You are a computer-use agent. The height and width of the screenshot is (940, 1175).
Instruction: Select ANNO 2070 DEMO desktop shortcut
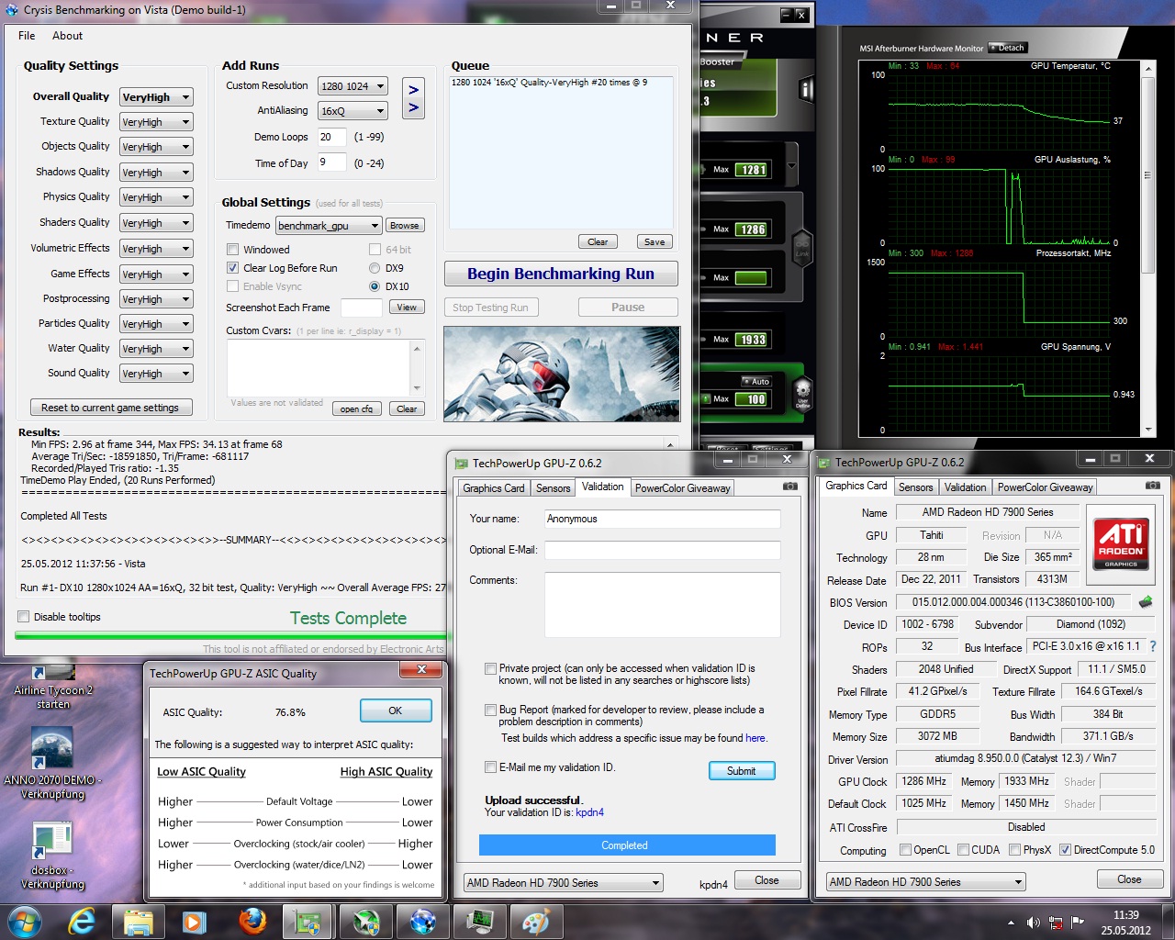coord(53,764)
